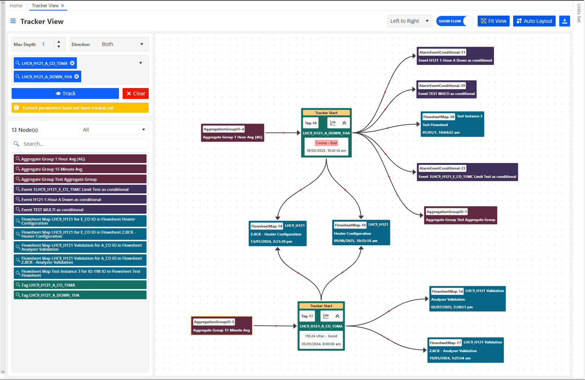This screenshot has width=585, height=380.
Task: Expand the tracked tags selector arrow
Action: click(141, 63)
